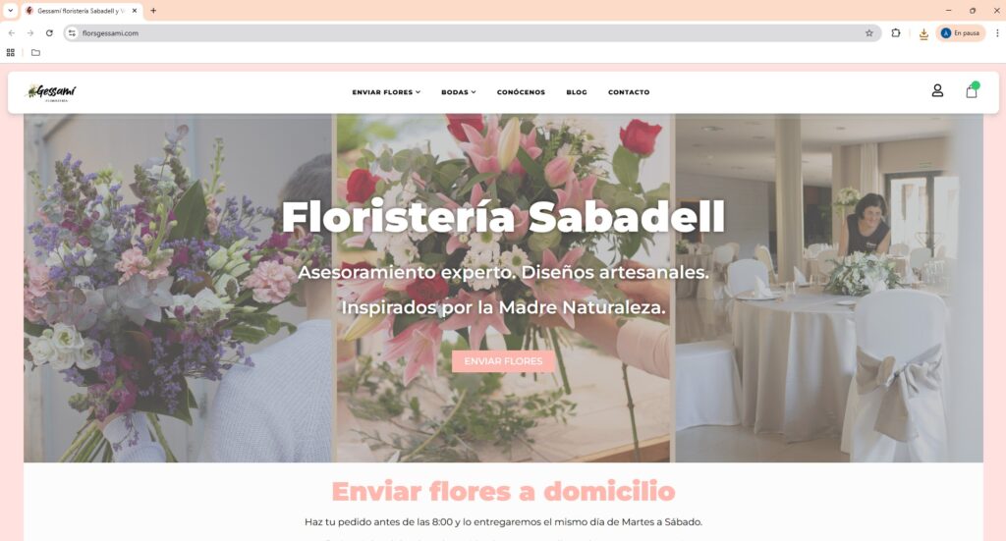Open the Contacto link
The image size is (1006, 541).
click(629, 92)
